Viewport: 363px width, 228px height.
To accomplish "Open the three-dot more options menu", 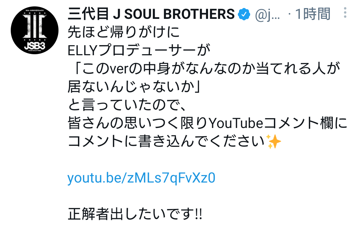I will coord(345,12).
